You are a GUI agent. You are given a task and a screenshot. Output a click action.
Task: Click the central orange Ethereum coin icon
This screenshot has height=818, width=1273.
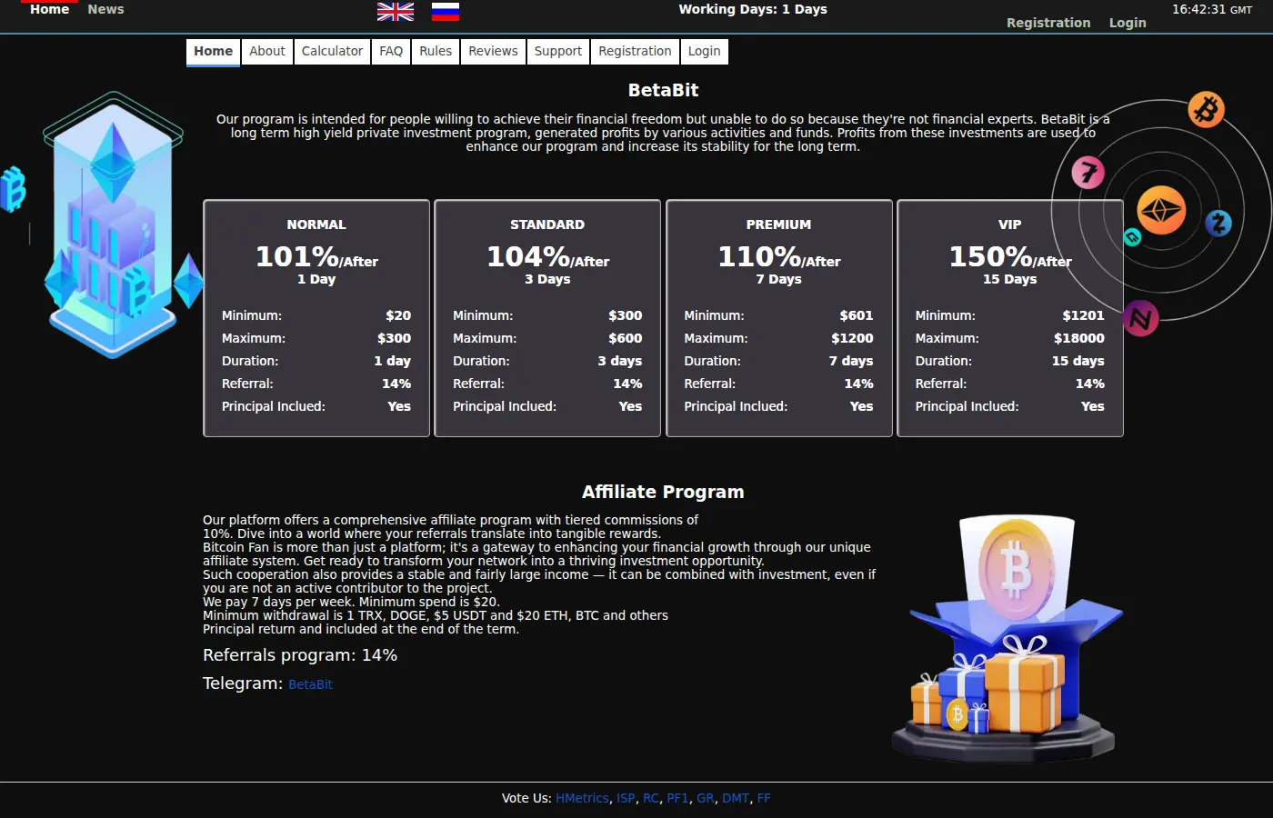[x=1161, y=211]
